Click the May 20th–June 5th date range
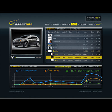 (86, 67)
